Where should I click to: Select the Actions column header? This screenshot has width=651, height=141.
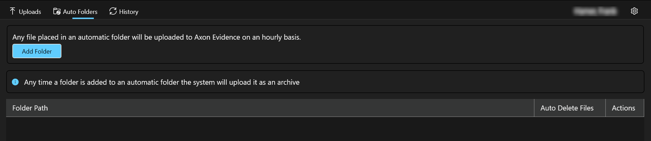point(623,108)
